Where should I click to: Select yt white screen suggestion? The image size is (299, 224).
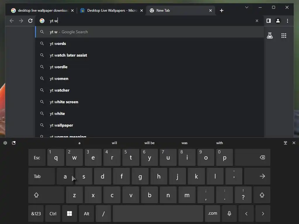point(149,102)
